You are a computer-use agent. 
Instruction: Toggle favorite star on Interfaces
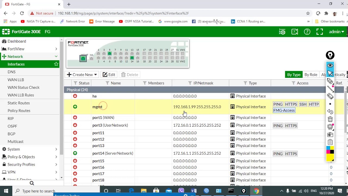click(x=56, y=64)
